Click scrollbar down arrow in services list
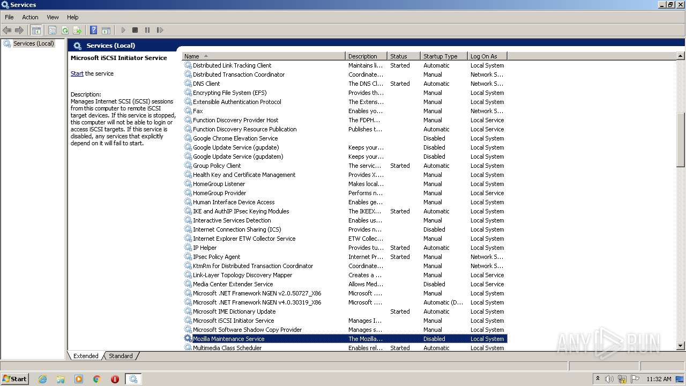 (681, 346)
